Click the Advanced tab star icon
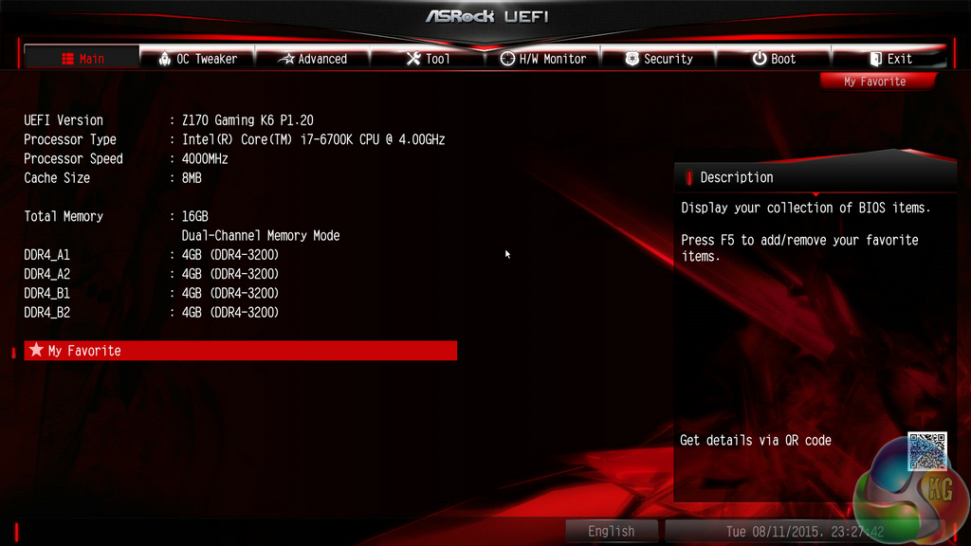 (286, 59)
